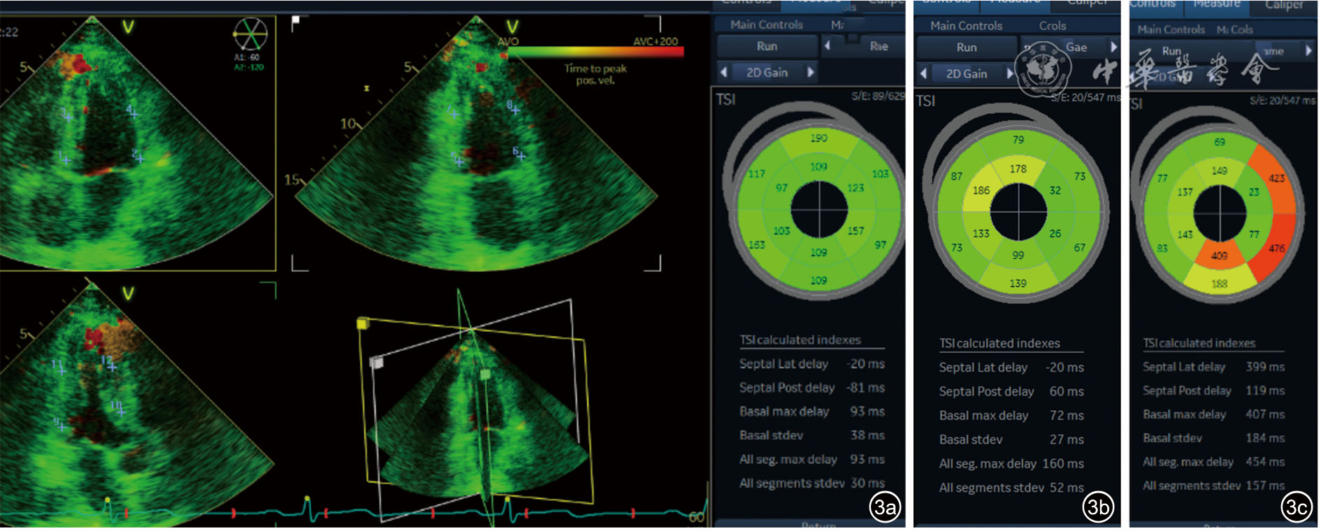
Task: Decrease 2D Gain in panel 3a
Action: 724,73
